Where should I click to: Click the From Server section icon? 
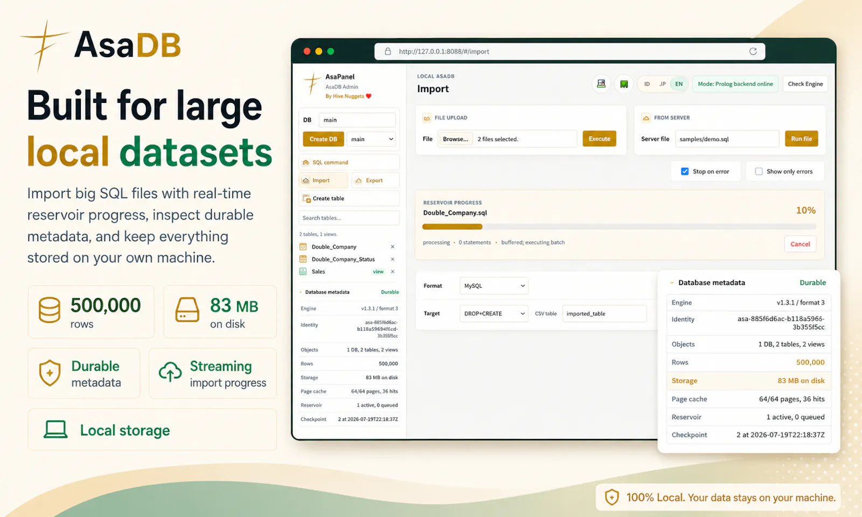646,118
